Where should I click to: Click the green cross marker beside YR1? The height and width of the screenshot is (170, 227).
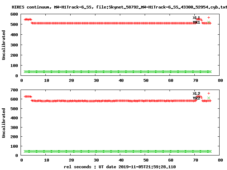click(209, 22)
